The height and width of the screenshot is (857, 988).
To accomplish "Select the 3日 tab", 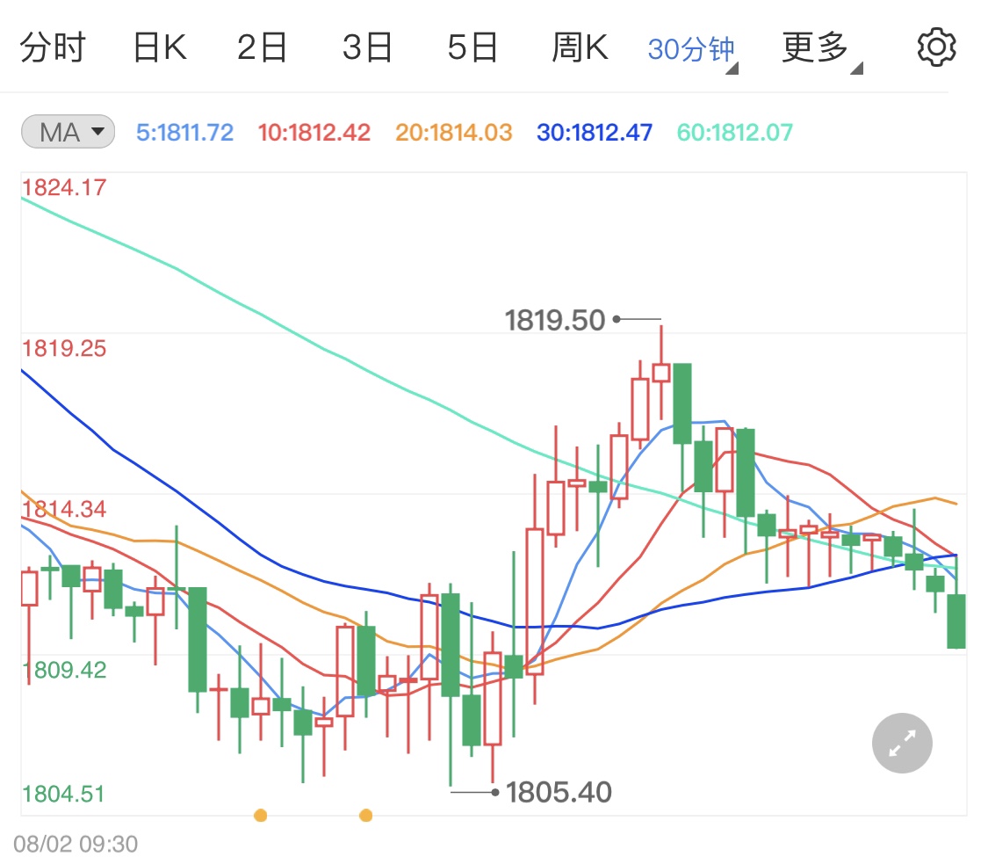I will 367,47.
